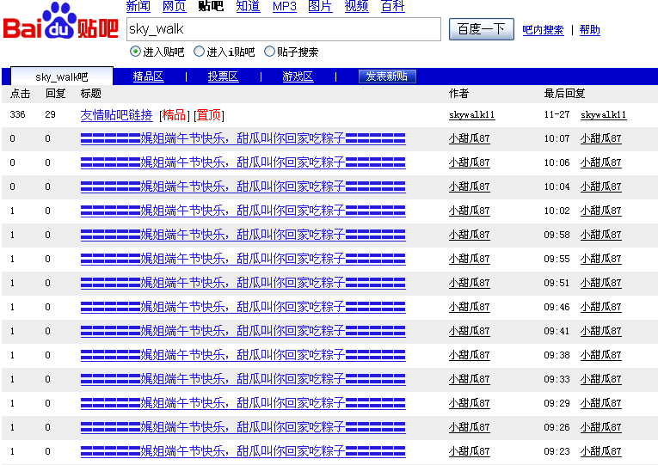Open author 小甜瓜87 on the 09:46 row

click(469, 308)
